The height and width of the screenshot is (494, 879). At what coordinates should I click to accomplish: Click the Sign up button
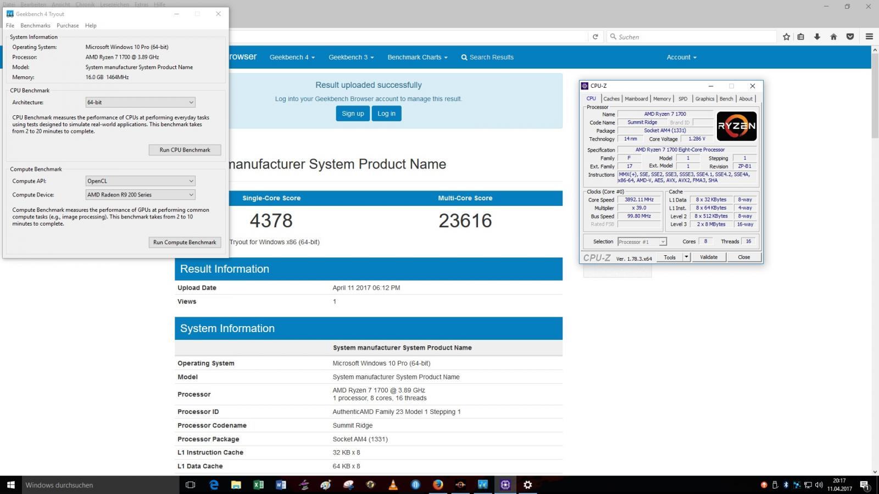point(353,114)
